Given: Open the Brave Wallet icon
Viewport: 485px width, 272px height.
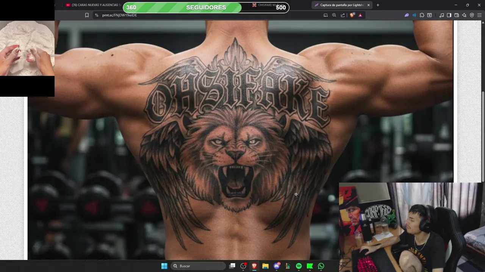Looking at the screenshot, I should tap(457, 15).
